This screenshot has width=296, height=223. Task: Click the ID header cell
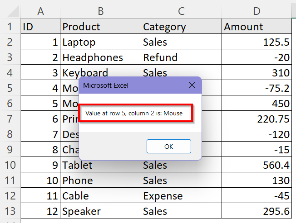(40, 27)
